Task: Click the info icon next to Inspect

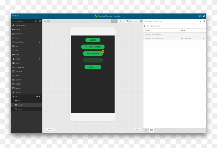Action: [141, 21]
